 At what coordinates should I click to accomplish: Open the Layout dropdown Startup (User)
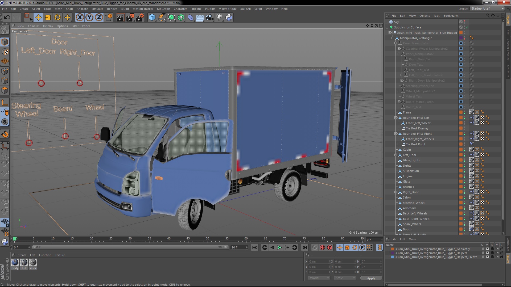point(487,9)
